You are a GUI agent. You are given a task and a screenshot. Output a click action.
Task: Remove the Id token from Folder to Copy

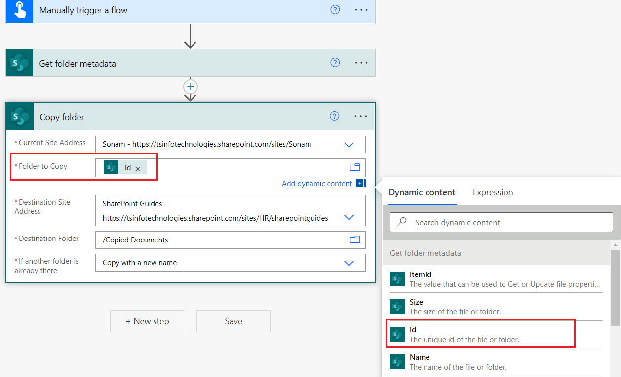pyautogui.click(x=137, y=167)
